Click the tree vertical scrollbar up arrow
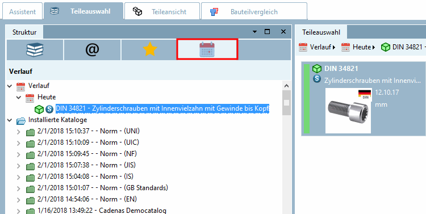The image size is (426, 214). [x=286, y=86]
